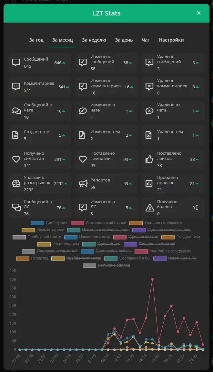Click the deleted file icon for Удалено тем
Image resolution: width=213 pixels, height=372 pixels.
[148, 135]
